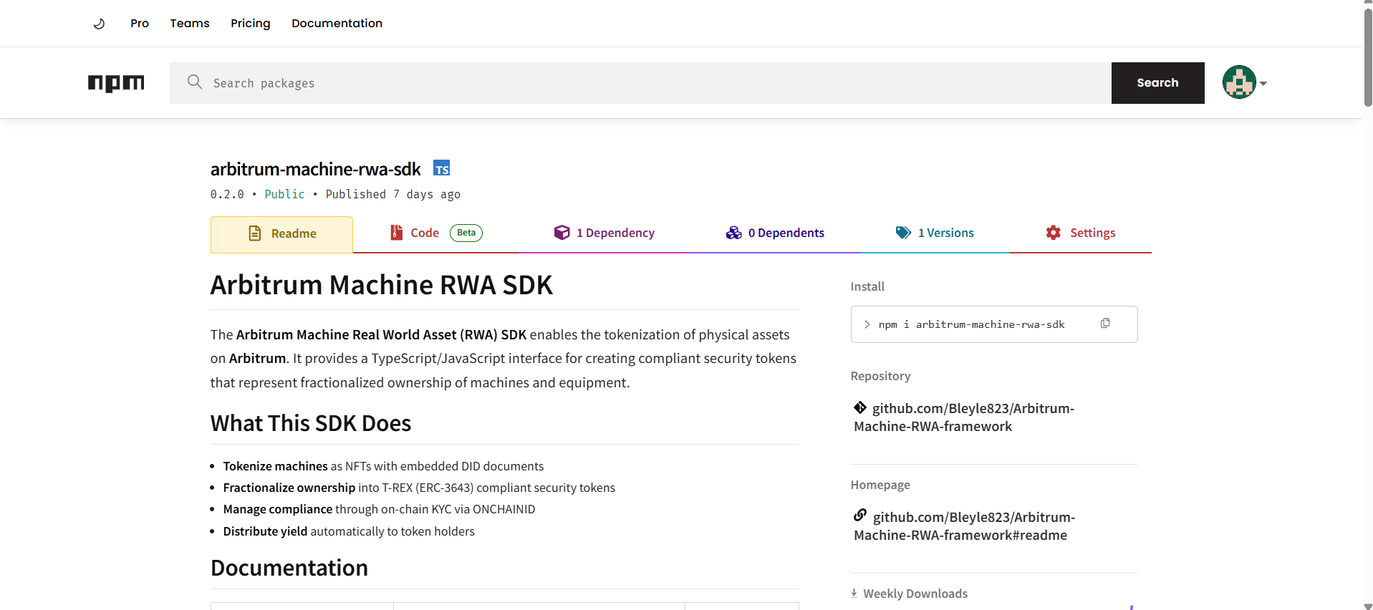
Task: Click the Weekly Downloads arrow icon
Action: point(854,594)
